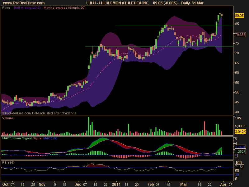Image resolution: width=249 pixels, height=187 pixels.
Task: Click the upper green resistance line near 85
Action: pyautogui.click(x=175, y=25)
